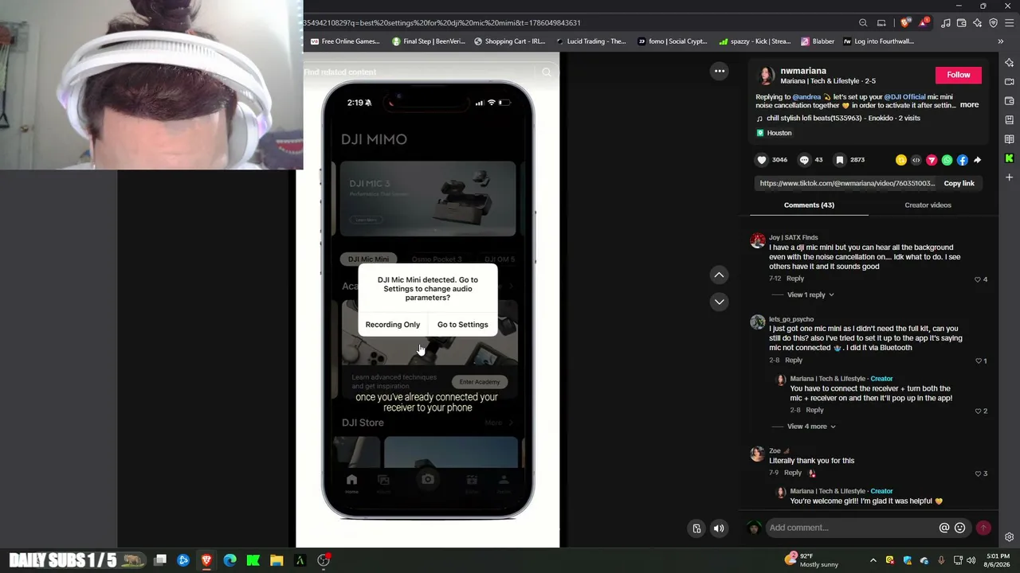Post the comment with red arrow button

tap(983, 528)
